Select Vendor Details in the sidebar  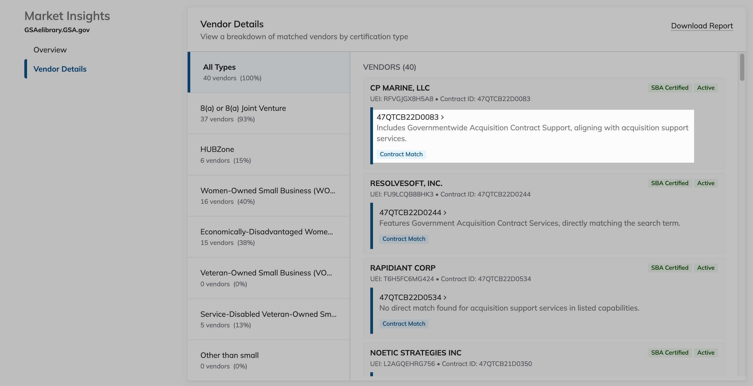coord(60,69)
